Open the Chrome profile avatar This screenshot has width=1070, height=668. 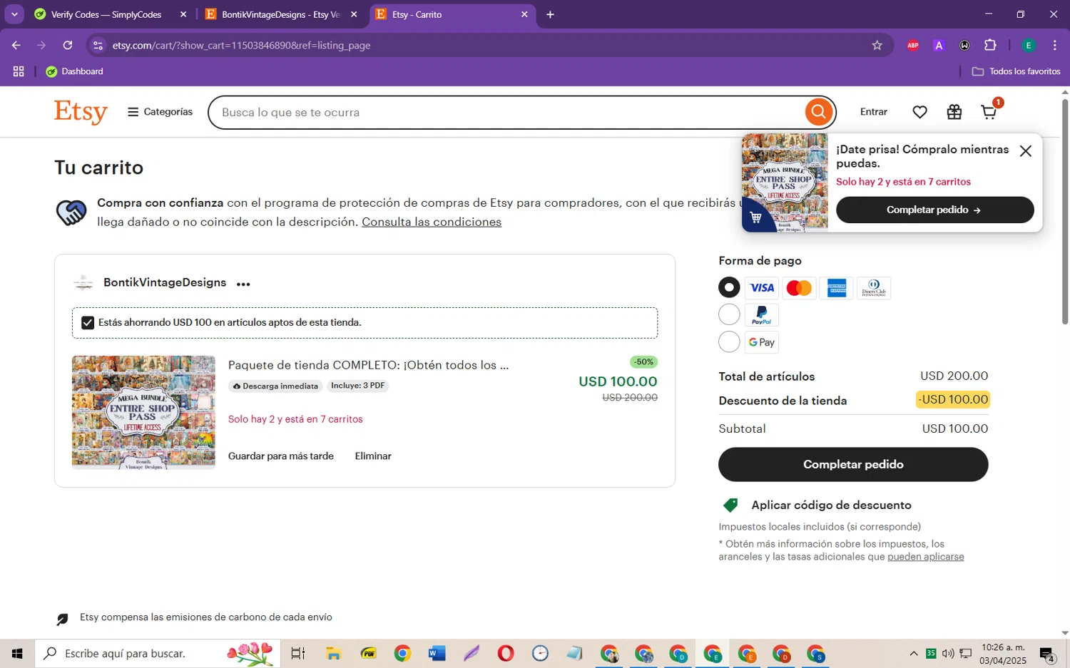click(x=1029, y=46)
